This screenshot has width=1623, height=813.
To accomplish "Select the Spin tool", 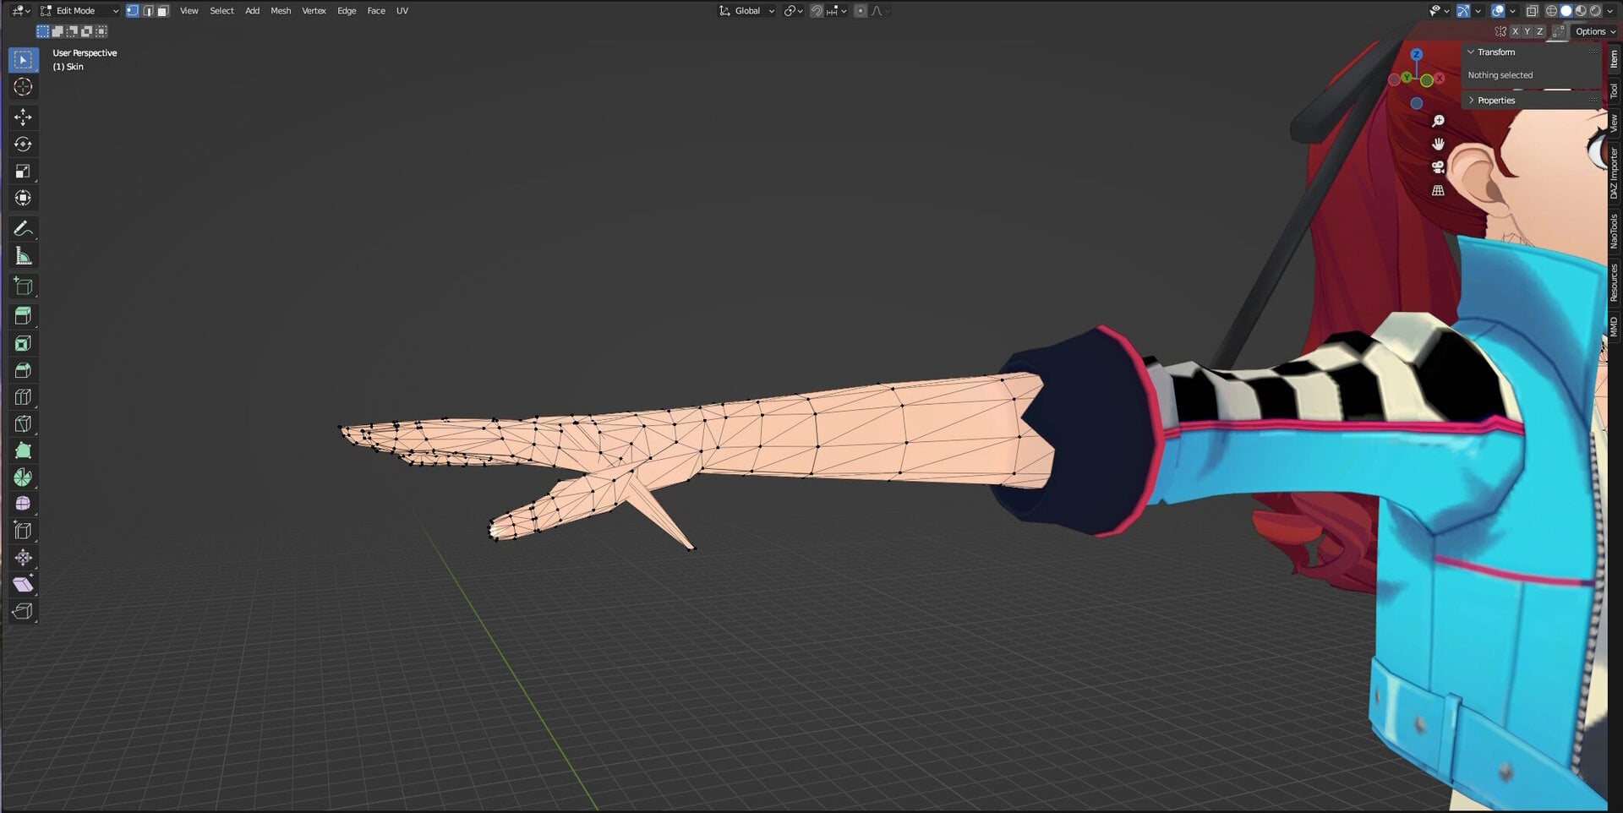I will (x=23, y=477).
